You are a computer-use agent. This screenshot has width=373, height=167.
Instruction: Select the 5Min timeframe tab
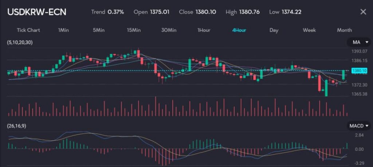[99, 30]
